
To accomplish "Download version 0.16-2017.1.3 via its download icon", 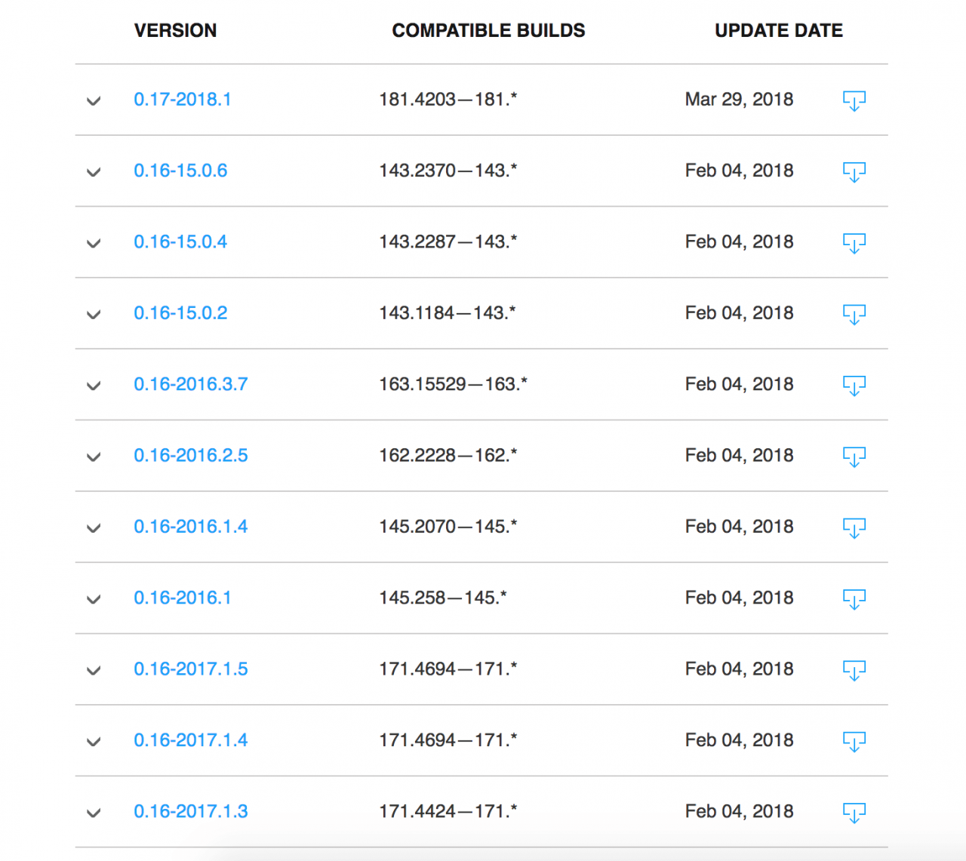I will tap(854, 812).
